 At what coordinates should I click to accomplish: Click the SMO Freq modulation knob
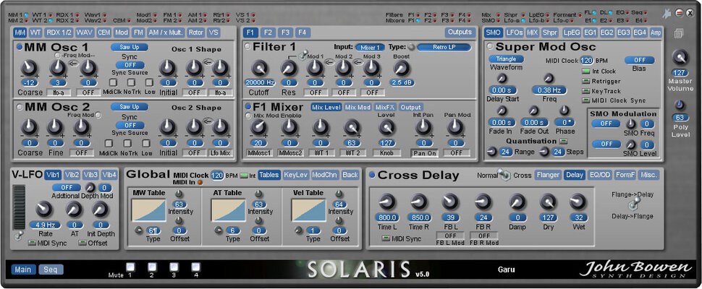pyautogui.click(x=630, y=124)
